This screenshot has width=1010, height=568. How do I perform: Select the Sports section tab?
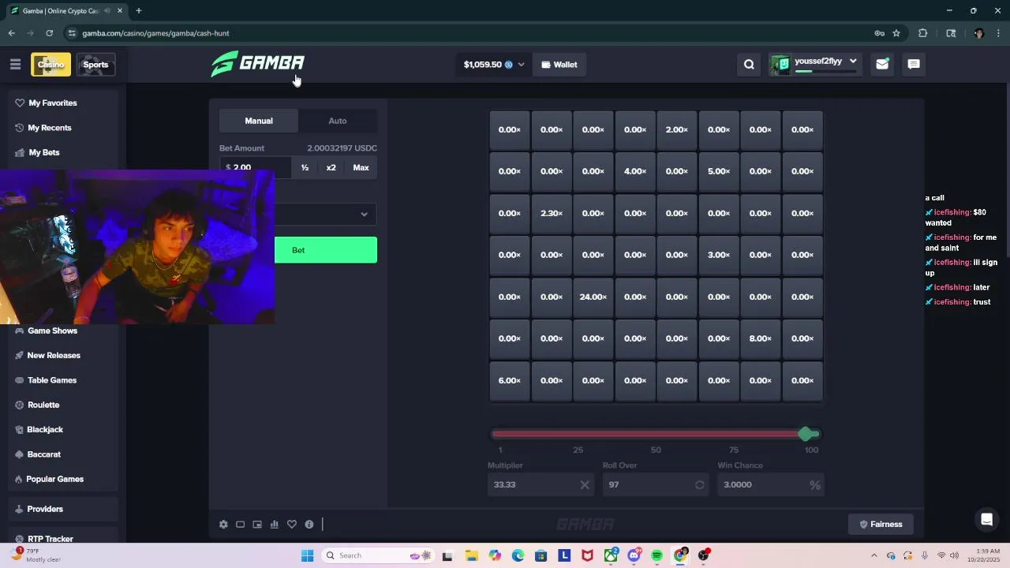[95, 65]
